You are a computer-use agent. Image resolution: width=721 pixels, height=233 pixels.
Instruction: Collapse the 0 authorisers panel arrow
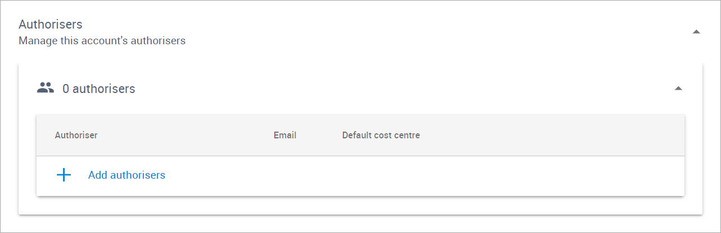pos(678,88)
